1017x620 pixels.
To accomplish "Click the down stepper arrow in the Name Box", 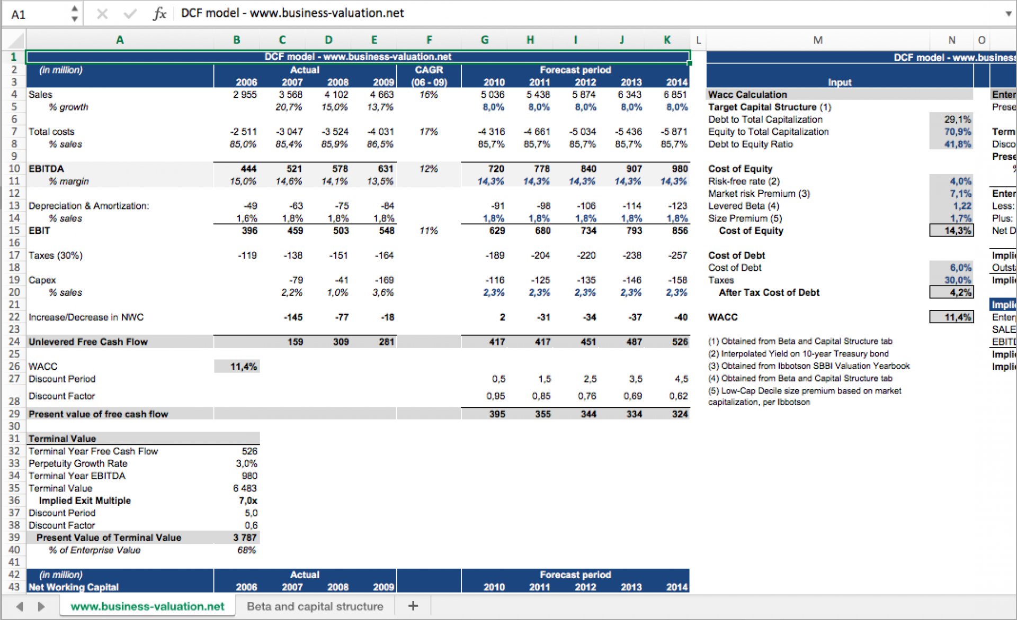I will [75, 19].
